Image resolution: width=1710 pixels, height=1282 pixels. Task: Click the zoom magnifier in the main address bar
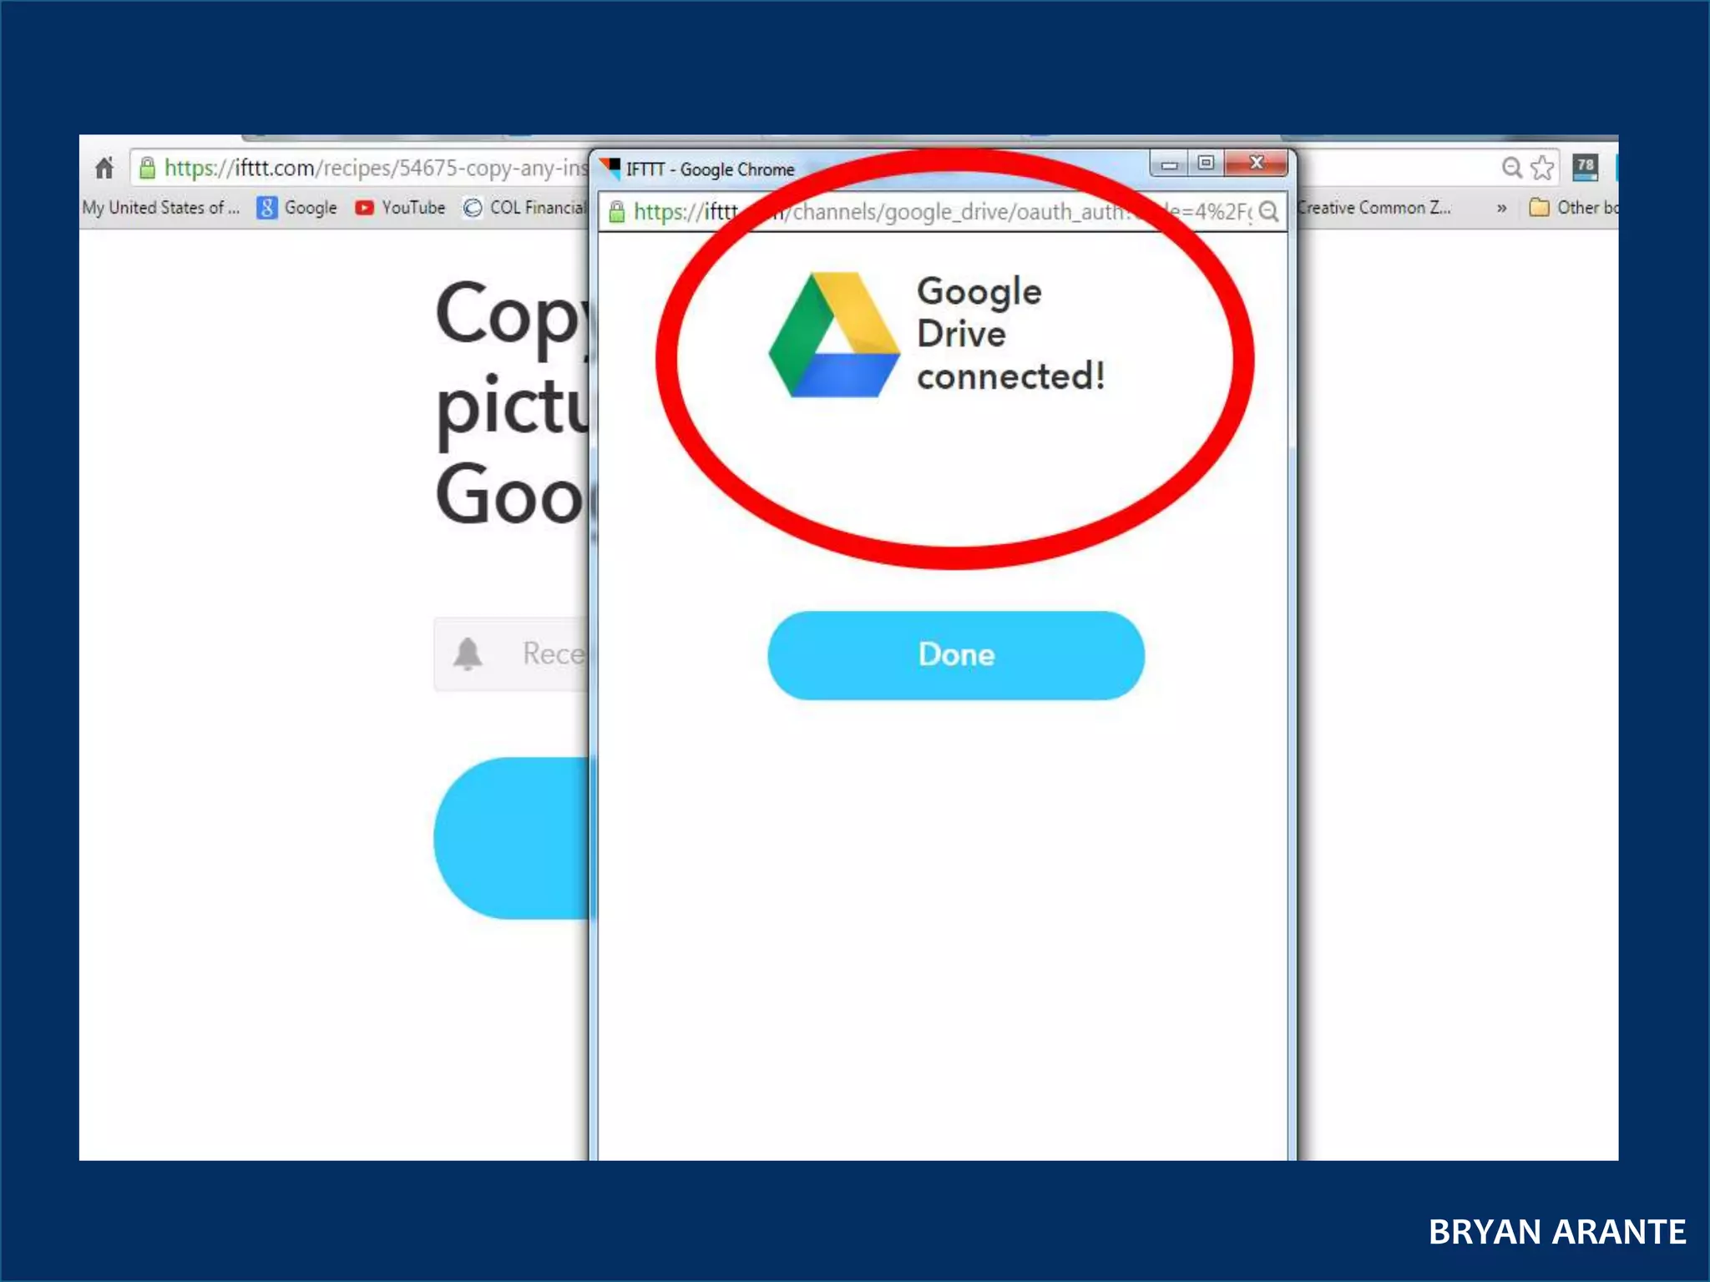point(1511,169)
